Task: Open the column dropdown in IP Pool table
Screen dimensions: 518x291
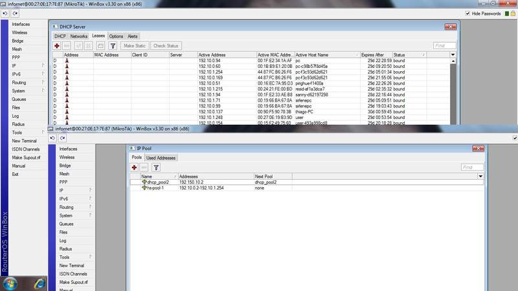Action: (x=480, y=177)
